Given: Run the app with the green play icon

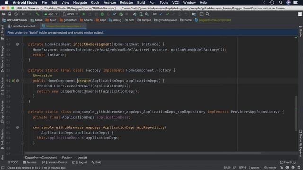Looking at the screenshot, I should (x=84, y=14).
